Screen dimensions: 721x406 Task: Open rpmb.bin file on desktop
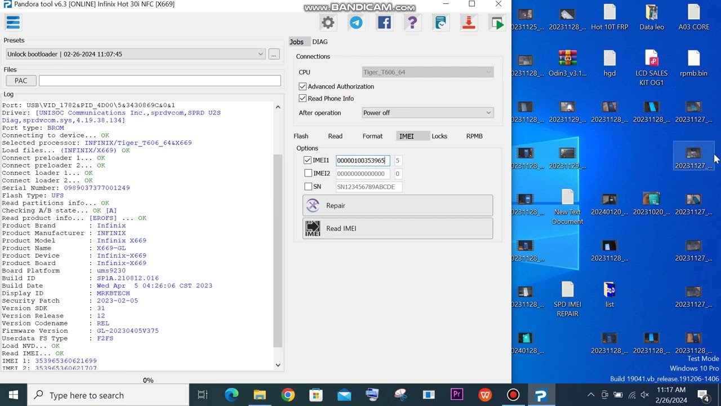pyautogui.click(x=694, y=63)
